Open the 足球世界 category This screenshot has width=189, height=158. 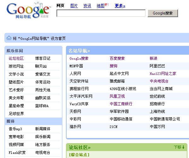[x=16, y=113]
